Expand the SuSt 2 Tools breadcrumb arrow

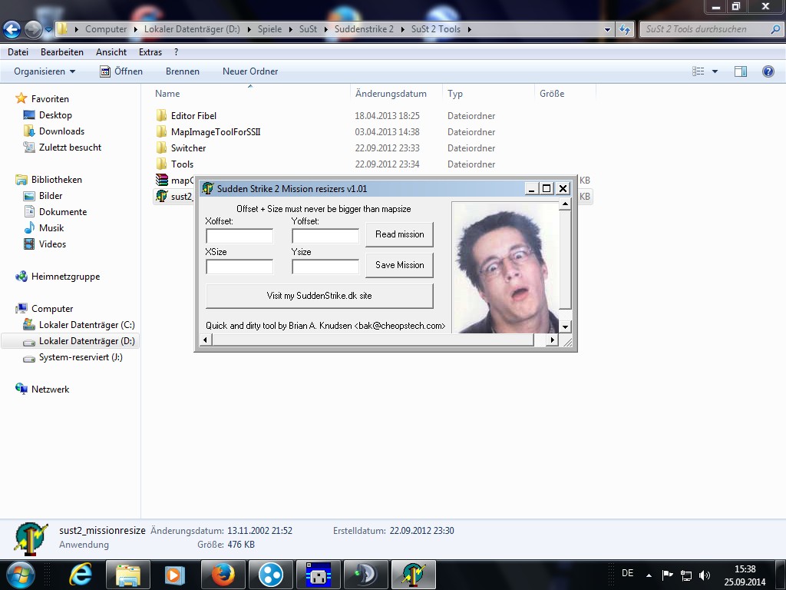tap(470, 29)
